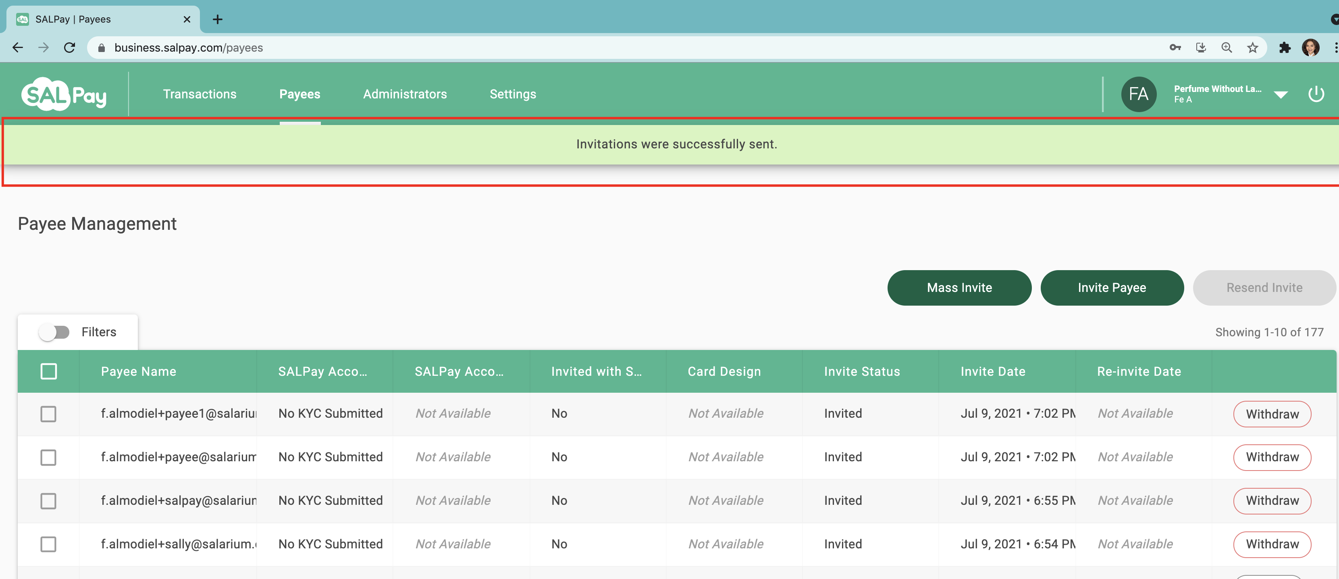Click the SALPay logo
Image resolution: width=1339 pixels, height=579 pixels.
(x=64, y=94)
